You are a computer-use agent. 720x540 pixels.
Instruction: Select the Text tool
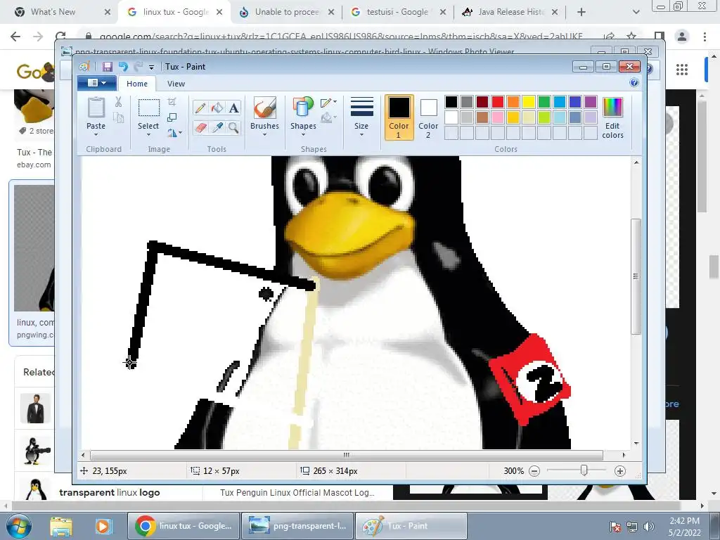[234, 108]
